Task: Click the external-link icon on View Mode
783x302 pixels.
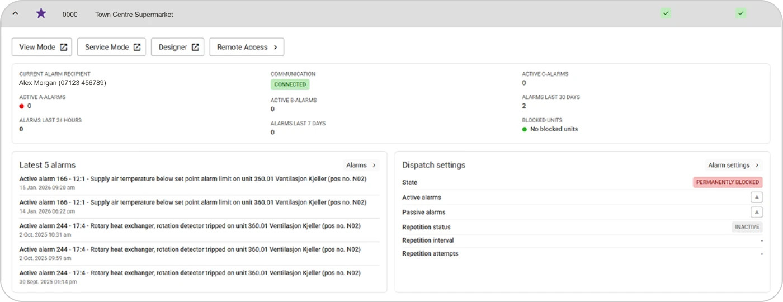Action: pos(64,48)
